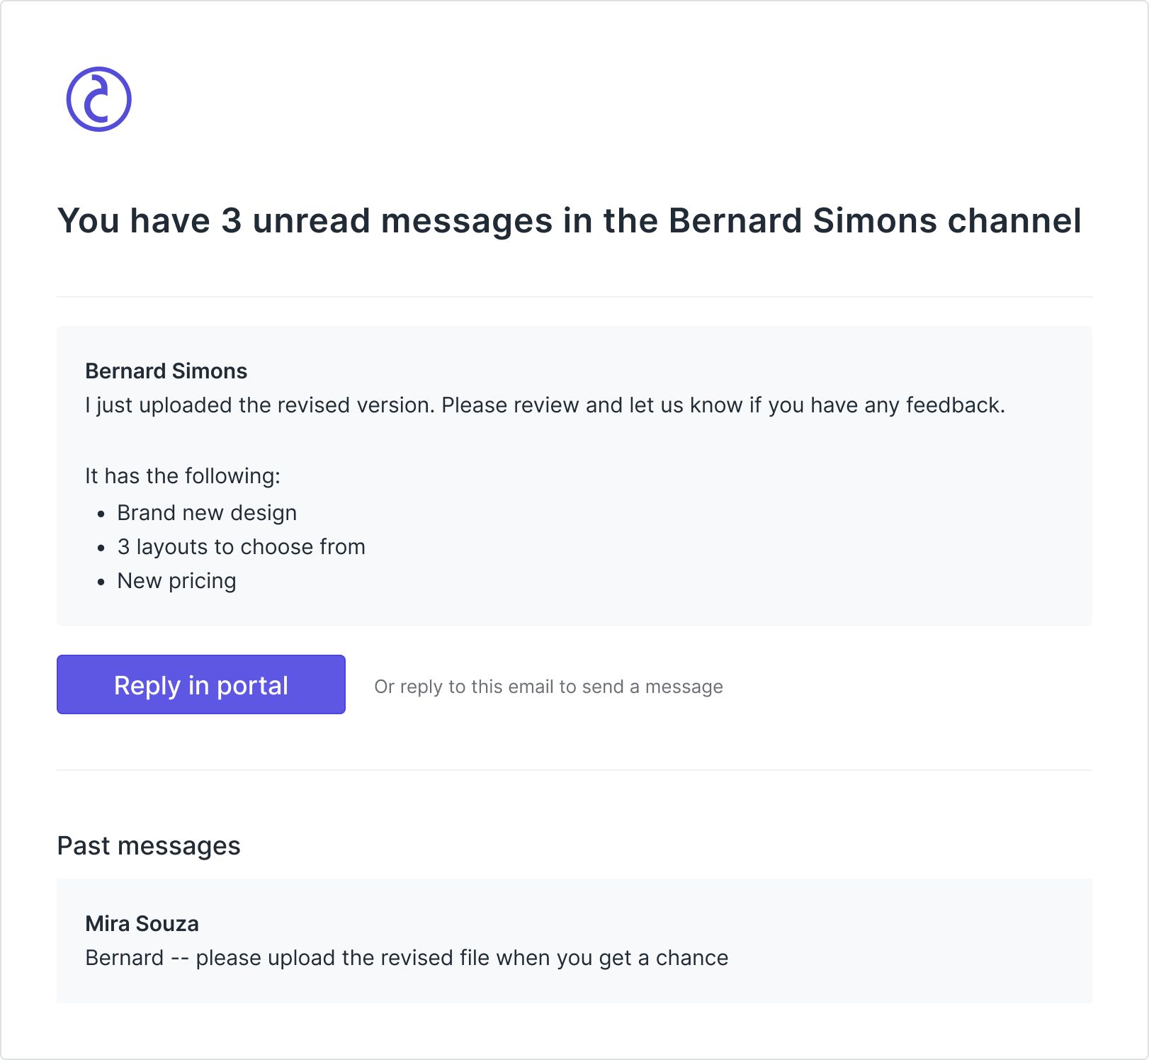Click the Mira Souza sender name
The width and height of the screenshot is (1149, 1060).
point(142,923)
